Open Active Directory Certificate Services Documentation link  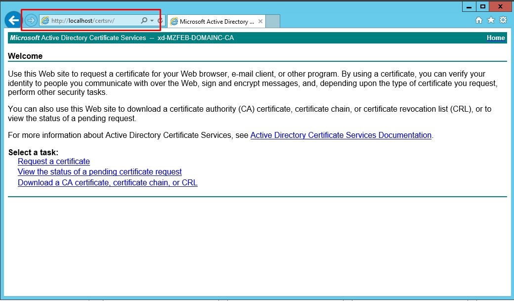[341, 135]
